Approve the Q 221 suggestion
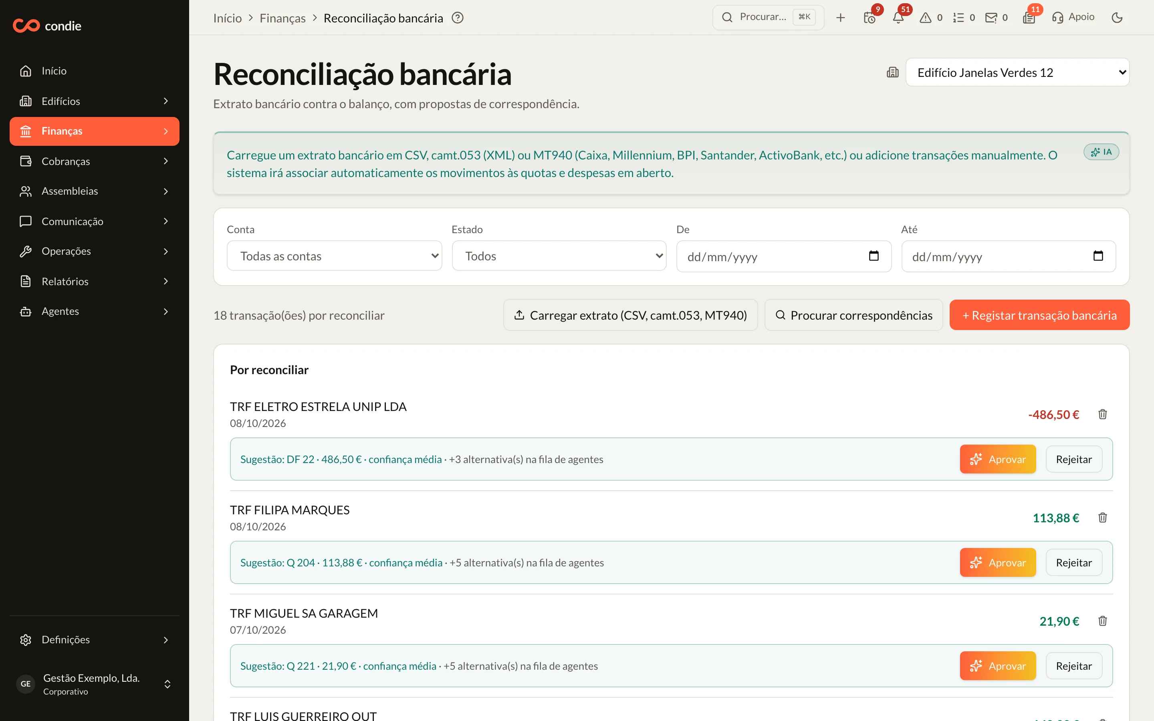 coord(998,666)
